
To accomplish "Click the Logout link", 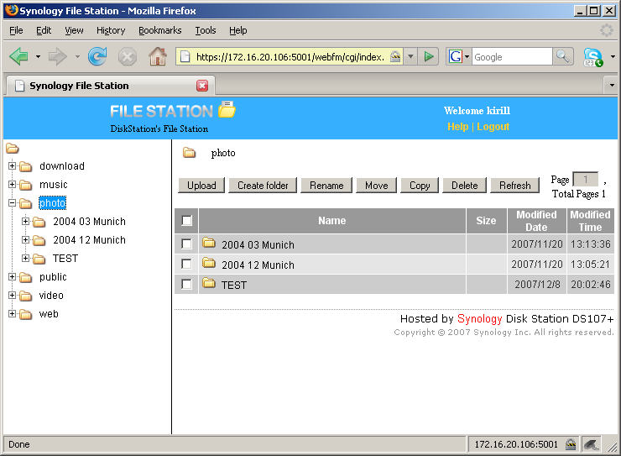I will coord(493,127).
